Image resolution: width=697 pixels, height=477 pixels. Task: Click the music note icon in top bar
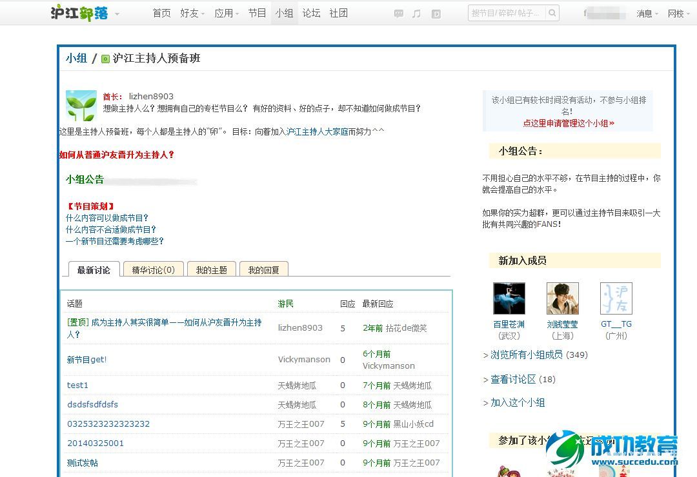click(x=416, y=14)
